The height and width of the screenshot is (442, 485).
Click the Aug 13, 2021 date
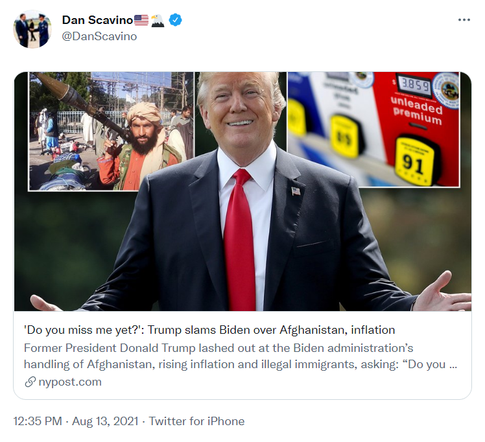105,421
